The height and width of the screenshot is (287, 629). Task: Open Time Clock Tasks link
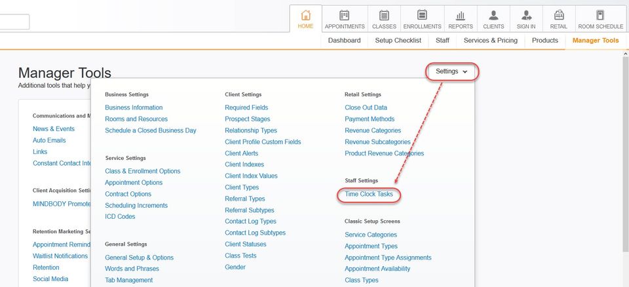click(x=369, y=194)
